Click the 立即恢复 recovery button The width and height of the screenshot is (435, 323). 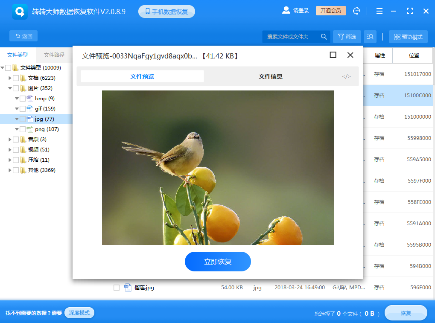(x=218, y=262)
